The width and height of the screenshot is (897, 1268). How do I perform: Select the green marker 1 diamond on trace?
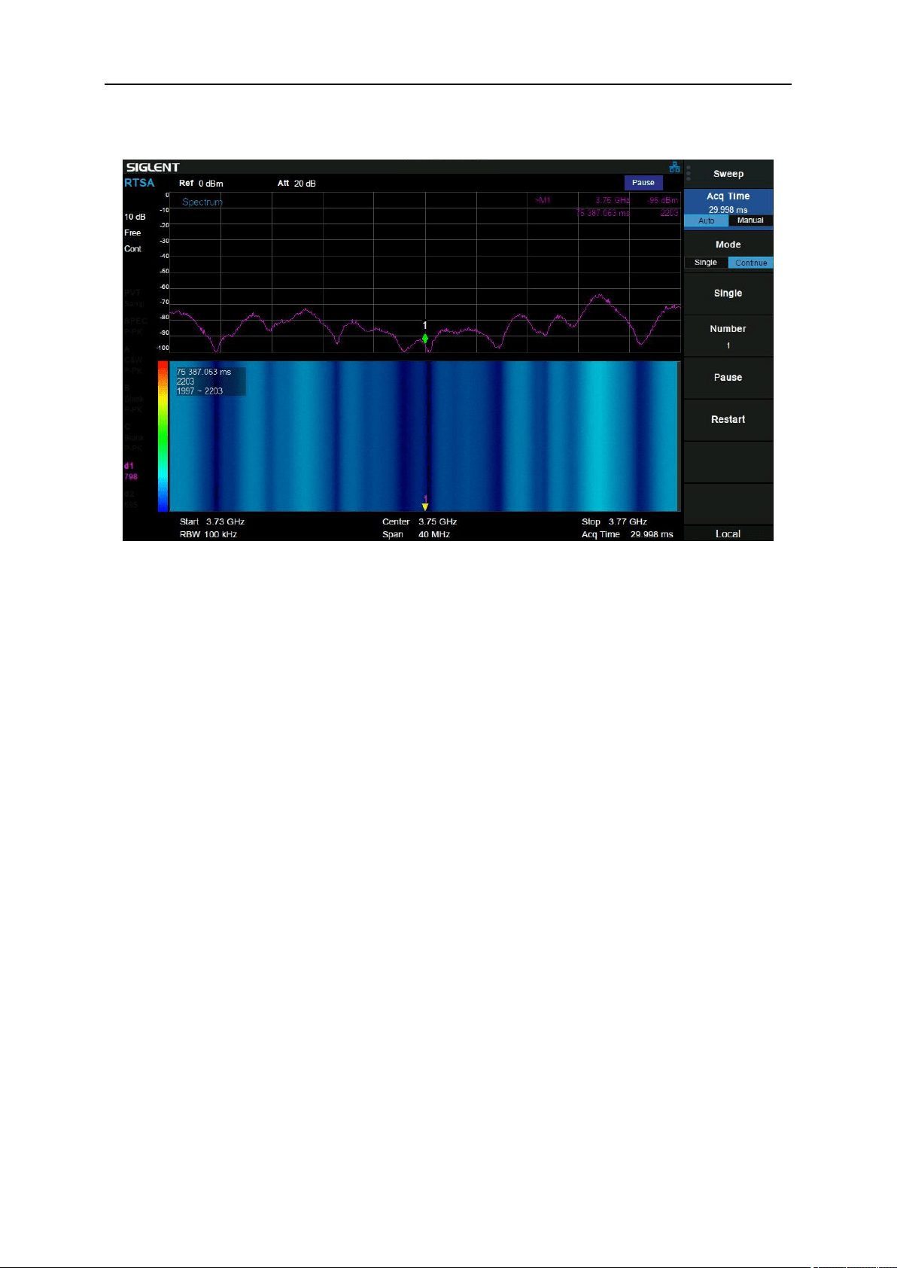[x=425, y=339]
